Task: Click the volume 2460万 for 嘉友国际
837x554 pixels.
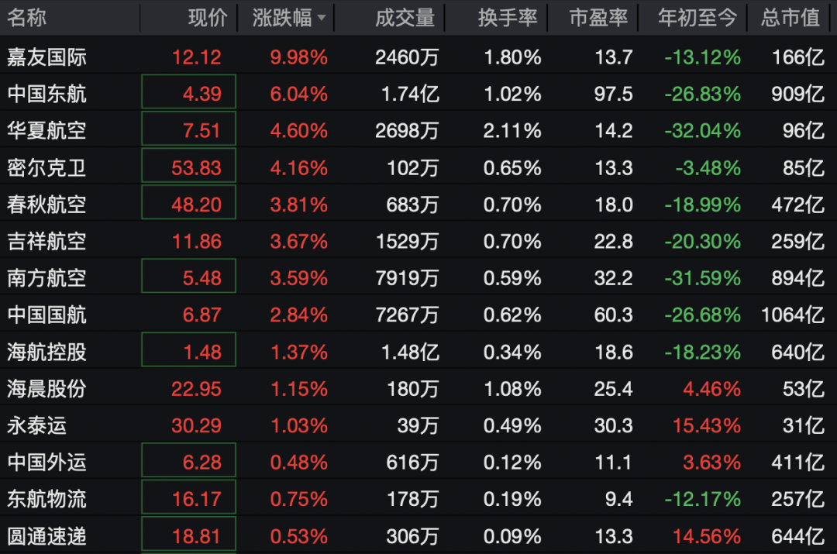Action: click(408, 57)
